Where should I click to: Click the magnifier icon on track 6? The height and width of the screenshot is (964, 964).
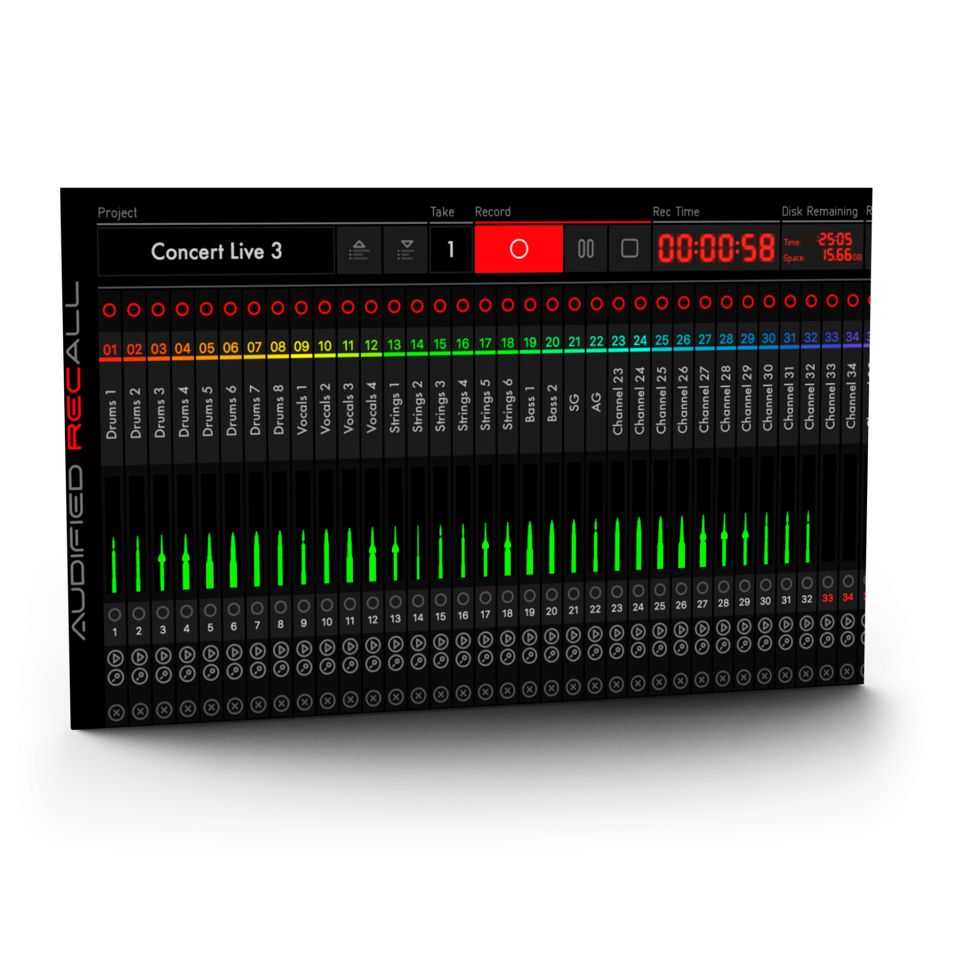pos(235,672)
